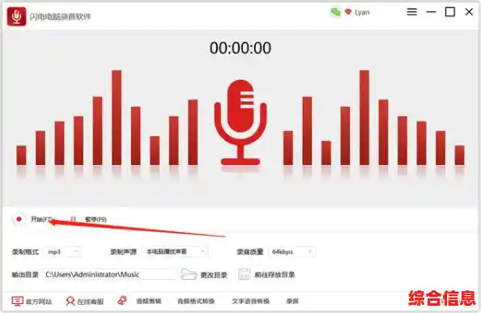This screenshot has height=313, width=481.
Task: Click the green WeChat icon
Action: tap(335, 12)
